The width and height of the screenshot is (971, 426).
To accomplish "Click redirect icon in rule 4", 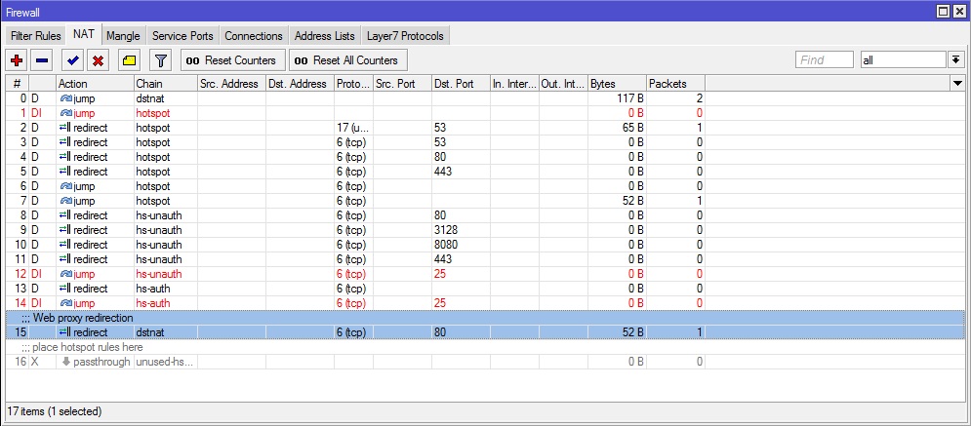I will click(65, 157).
